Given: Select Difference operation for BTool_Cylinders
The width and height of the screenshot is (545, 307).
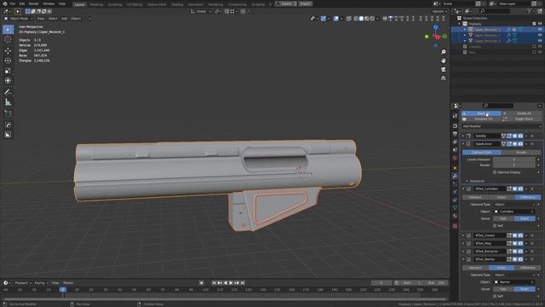Looking at the screenshot, I should 527,197.
